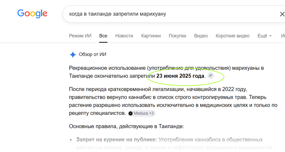Click the bold Запрет на курение на публике text

[116, 140]
